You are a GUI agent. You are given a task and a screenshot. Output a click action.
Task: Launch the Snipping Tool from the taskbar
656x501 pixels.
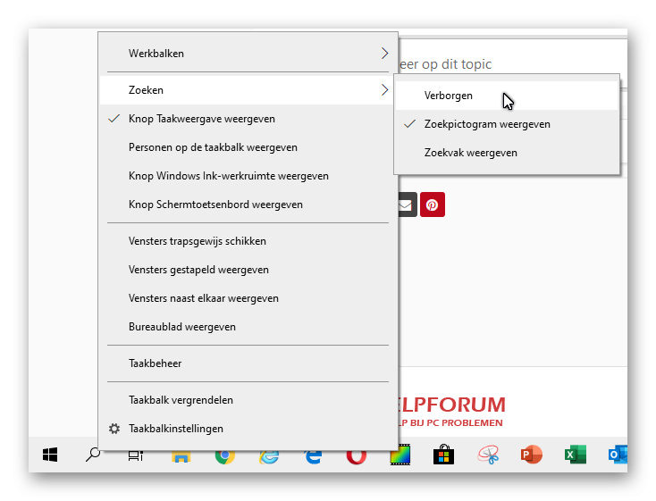488,455
